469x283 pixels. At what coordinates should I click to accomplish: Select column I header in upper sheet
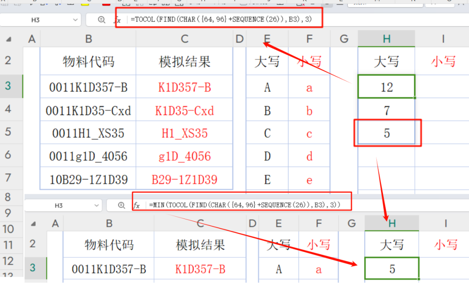click(x=443, y=39)
